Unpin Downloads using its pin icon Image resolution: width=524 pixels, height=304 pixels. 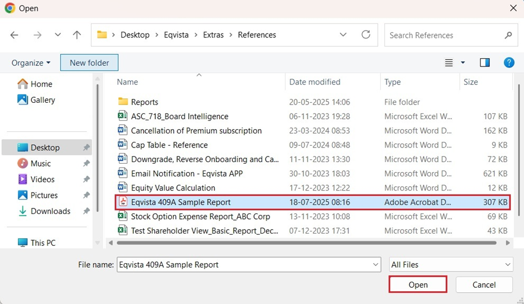pyautogui.click(x=86, y=211)
